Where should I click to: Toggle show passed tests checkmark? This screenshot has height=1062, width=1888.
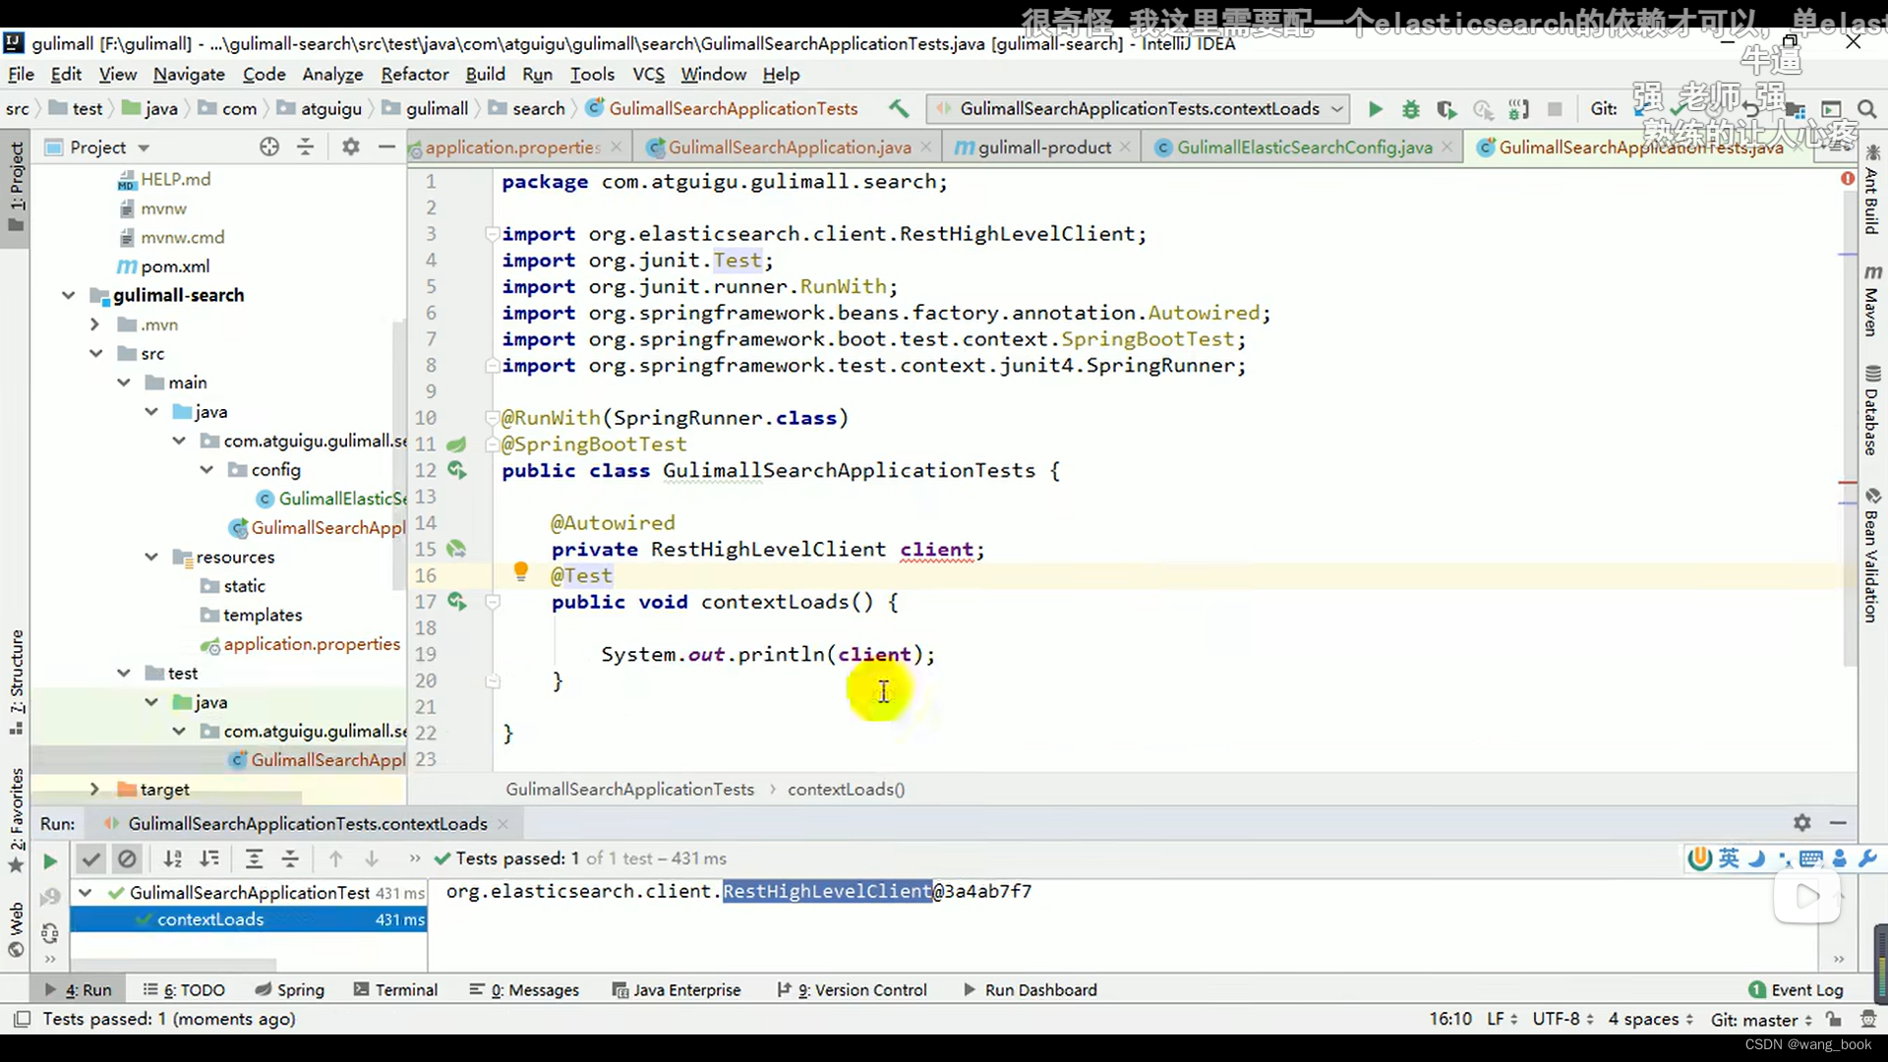point(90,858)
